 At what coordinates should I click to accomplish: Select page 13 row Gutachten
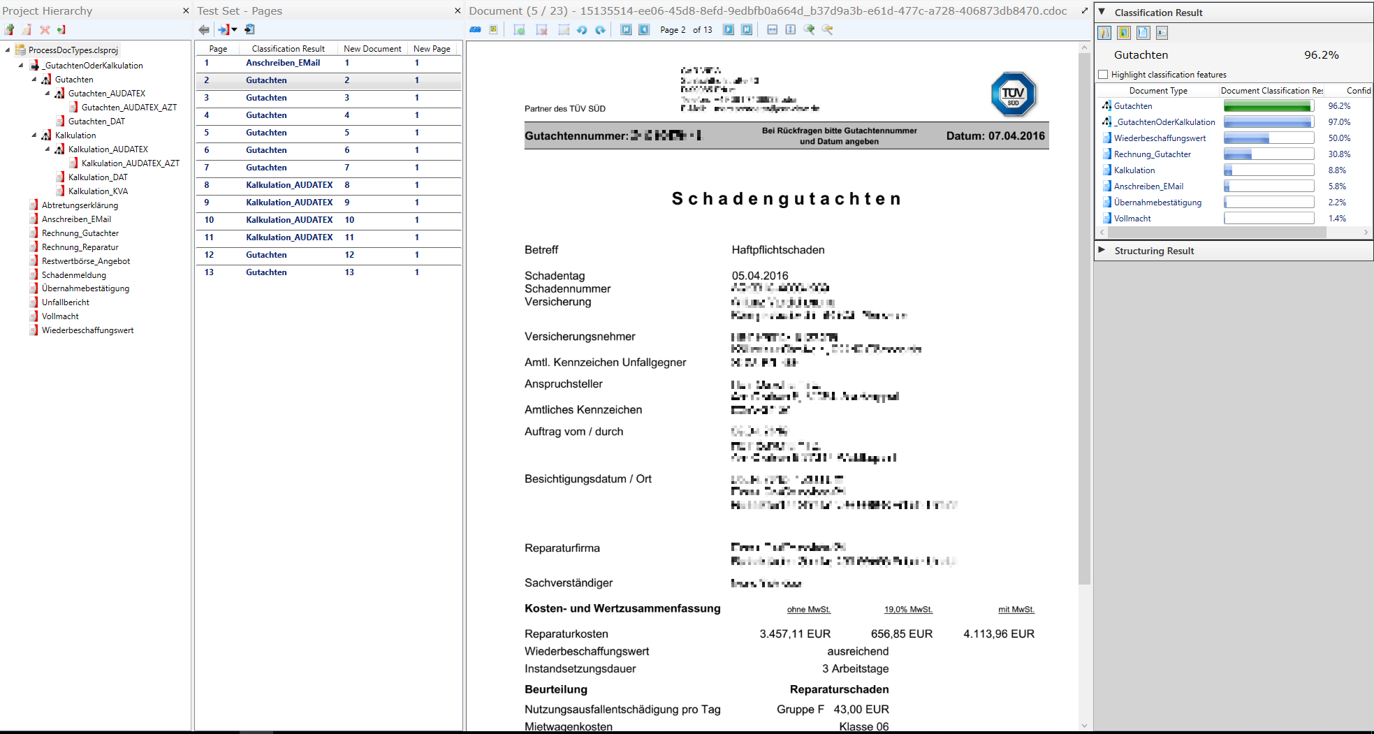(328, 272)
